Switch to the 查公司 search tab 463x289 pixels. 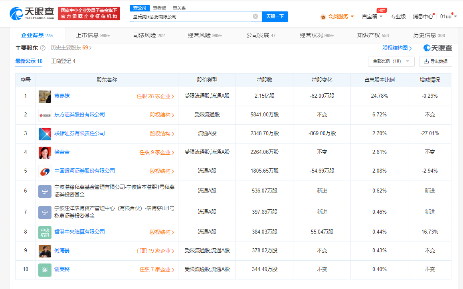[x=140, y=8]
